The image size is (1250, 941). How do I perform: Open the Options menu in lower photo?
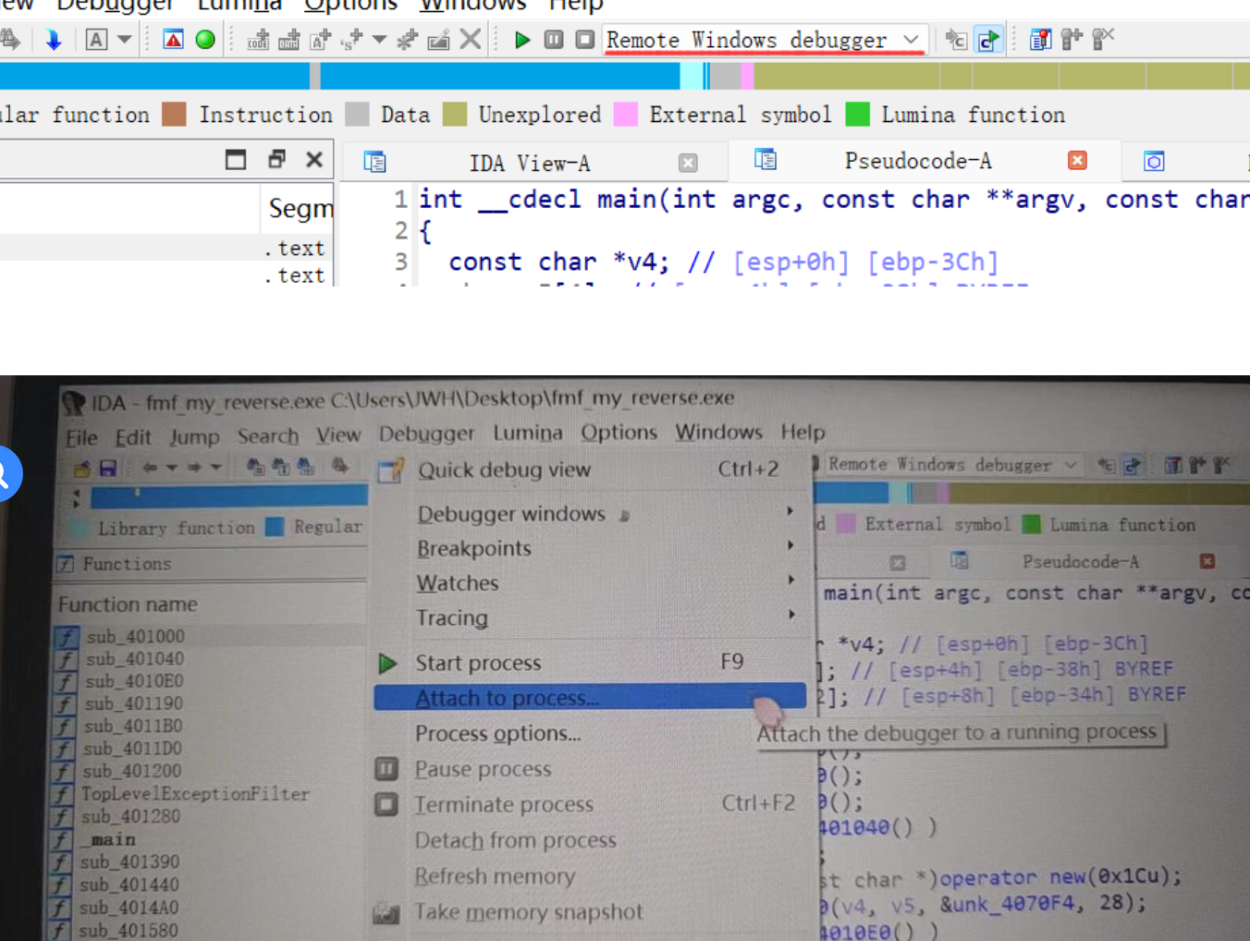(x=619, y=432)
